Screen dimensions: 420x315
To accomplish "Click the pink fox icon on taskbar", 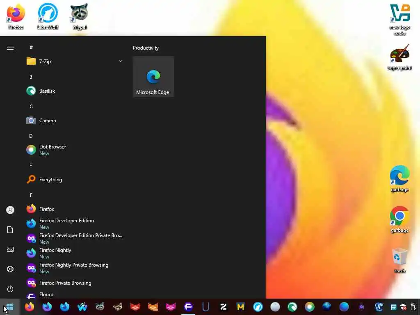I will [171, 307].
